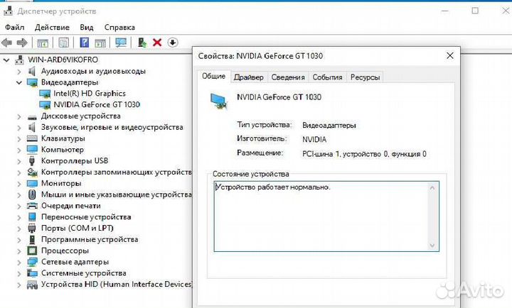Click the 'Устройство работает нормально.' status text
The width and height of the screenshot is (512, 308).
coord(273,187)
